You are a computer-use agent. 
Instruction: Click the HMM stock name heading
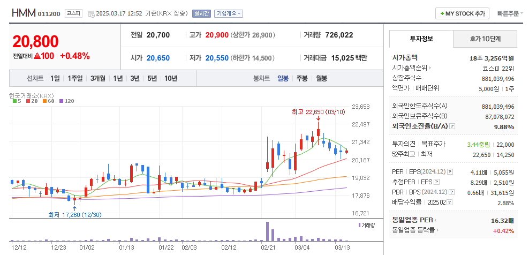[x=24, y=13]
